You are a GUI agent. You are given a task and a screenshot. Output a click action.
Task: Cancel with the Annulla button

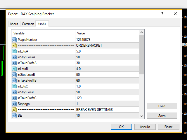(x=145, y=127)
